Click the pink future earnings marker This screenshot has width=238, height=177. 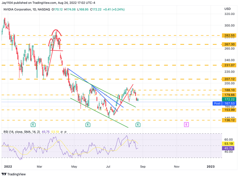click(186, 125)
